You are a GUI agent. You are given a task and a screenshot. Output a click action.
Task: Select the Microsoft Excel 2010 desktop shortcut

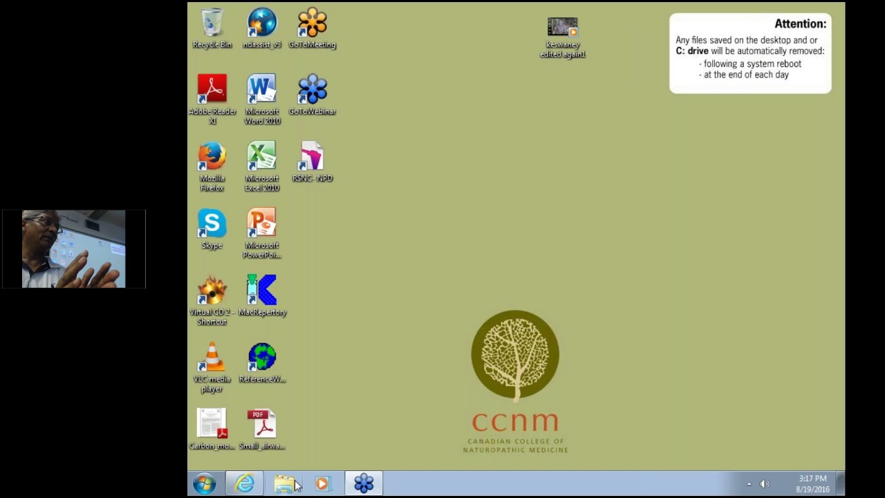[x=262, y=167]
